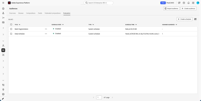201x101 pixels.
Task: Open the Profiles person icon in sidebar
Action: coord(3,45)
